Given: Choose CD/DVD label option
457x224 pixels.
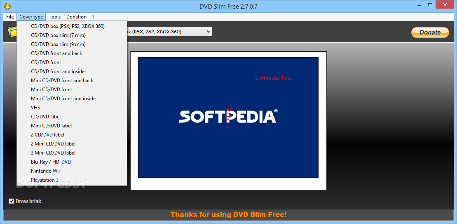Looking at the screenshot, I should (x=72, y=116).
